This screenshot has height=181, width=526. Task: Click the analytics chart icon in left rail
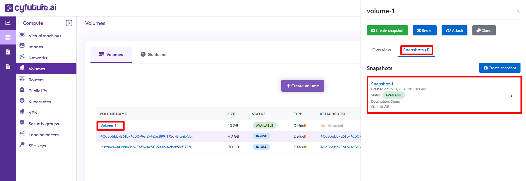tap(8, 23)
